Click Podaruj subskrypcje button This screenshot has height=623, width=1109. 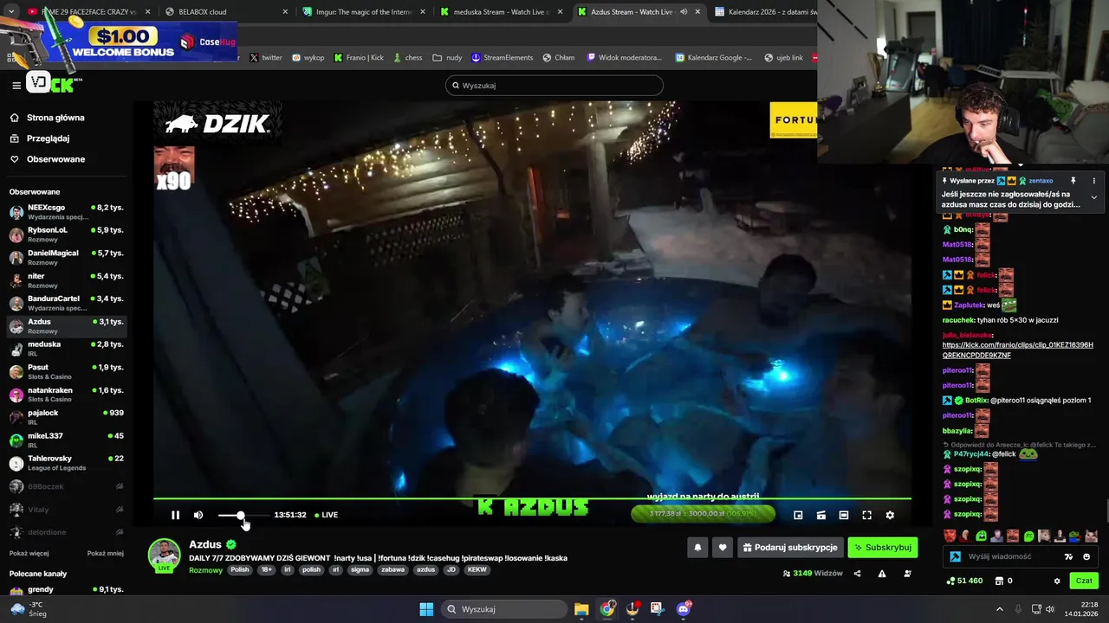coord(790,548)
